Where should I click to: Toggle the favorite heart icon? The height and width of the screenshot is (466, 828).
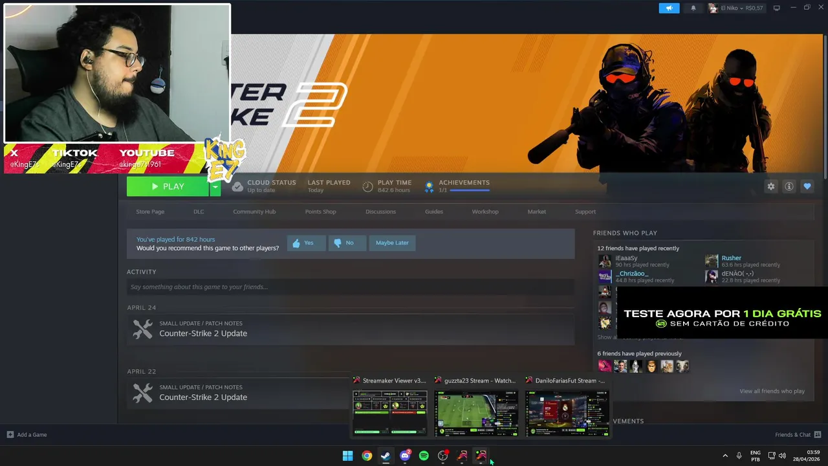(x=807, y=186)
